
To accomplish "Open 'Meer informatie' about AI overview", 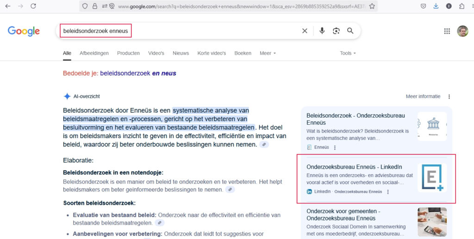I will (x=423, y=96).
